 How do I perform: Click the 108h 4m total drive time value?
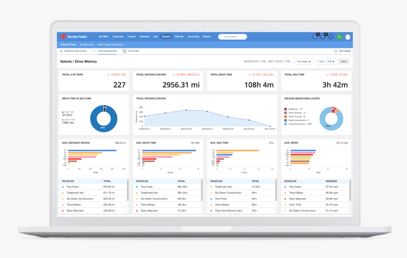259,85
